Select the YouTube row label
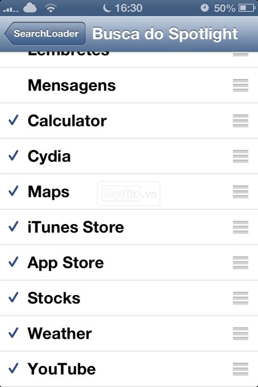The image size is (258, 387). (61, 369)
